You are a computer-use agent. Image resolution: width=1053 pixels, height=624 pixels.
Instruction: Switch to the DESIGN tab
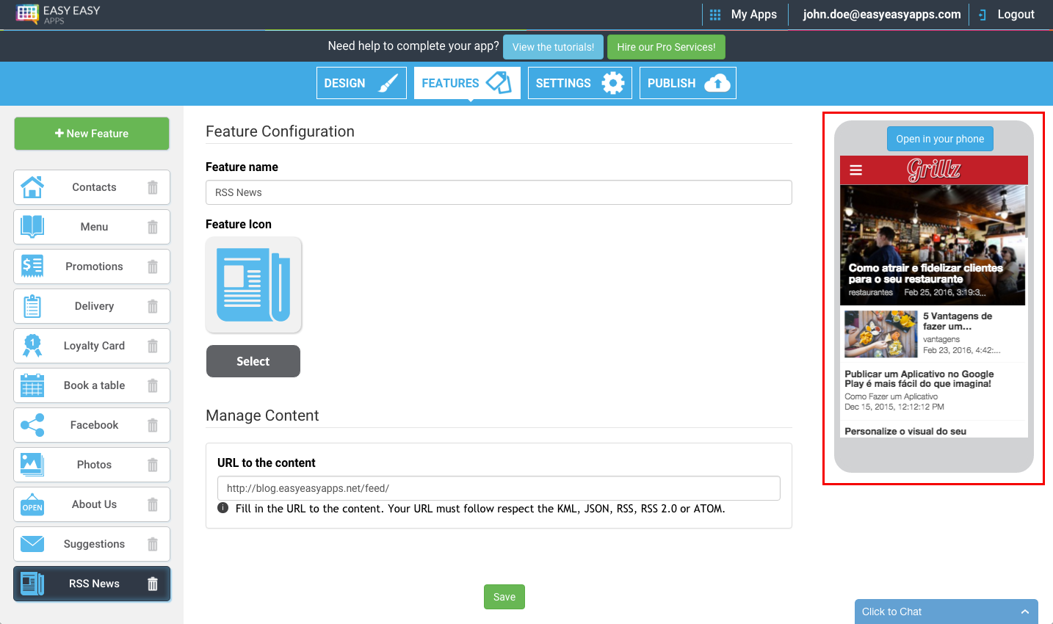(x=361, y=82)
